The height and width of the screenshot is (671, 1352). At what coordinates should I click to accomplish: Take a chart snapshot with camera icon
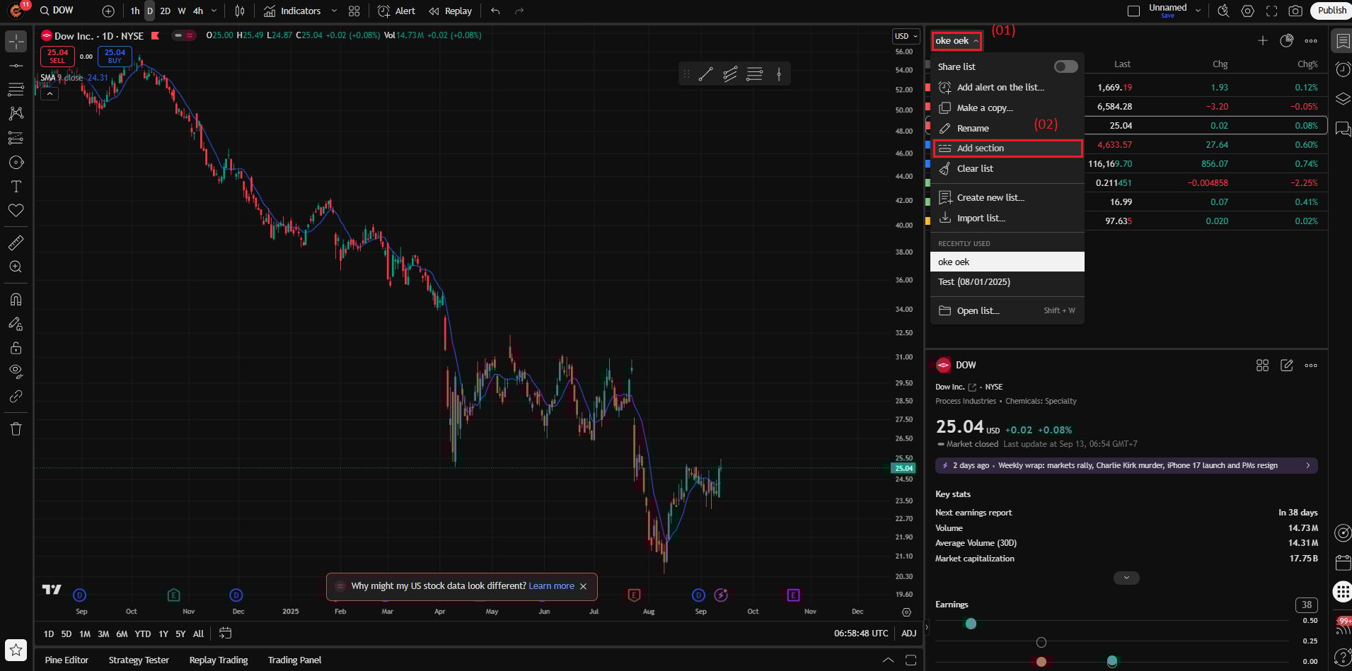tap(1295, 11)
